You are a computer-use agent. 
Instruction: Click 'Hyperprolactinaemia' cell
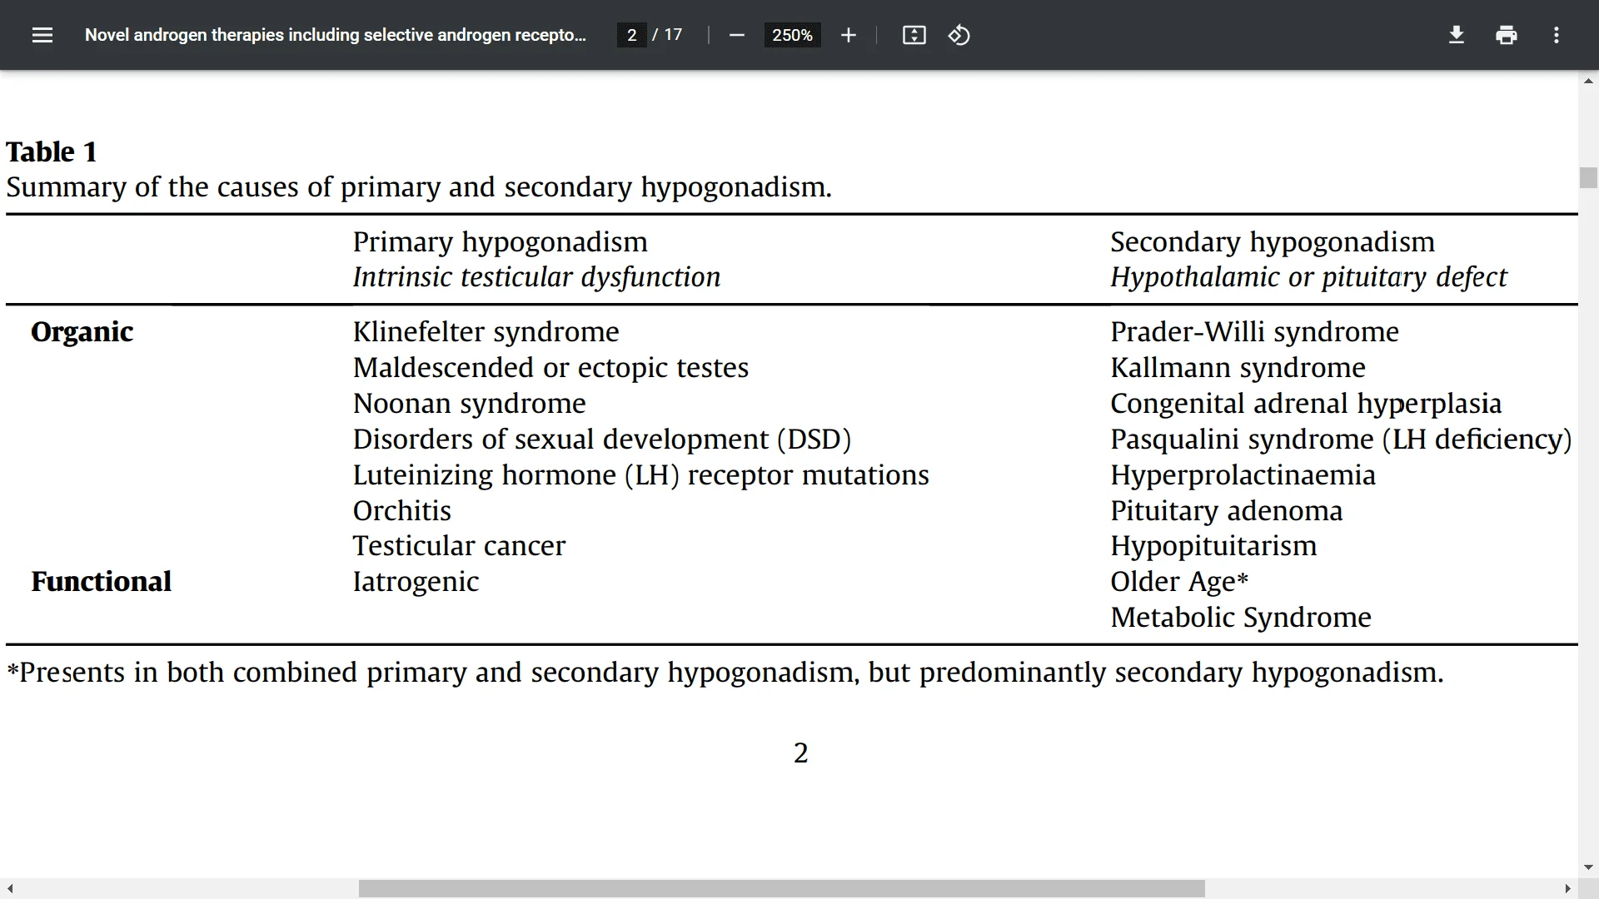1243,474
